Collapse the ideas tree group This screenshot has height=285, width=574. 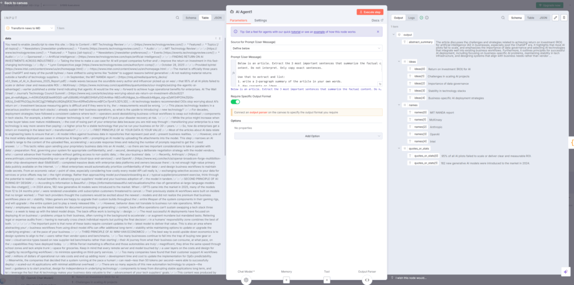click(398, 61)
